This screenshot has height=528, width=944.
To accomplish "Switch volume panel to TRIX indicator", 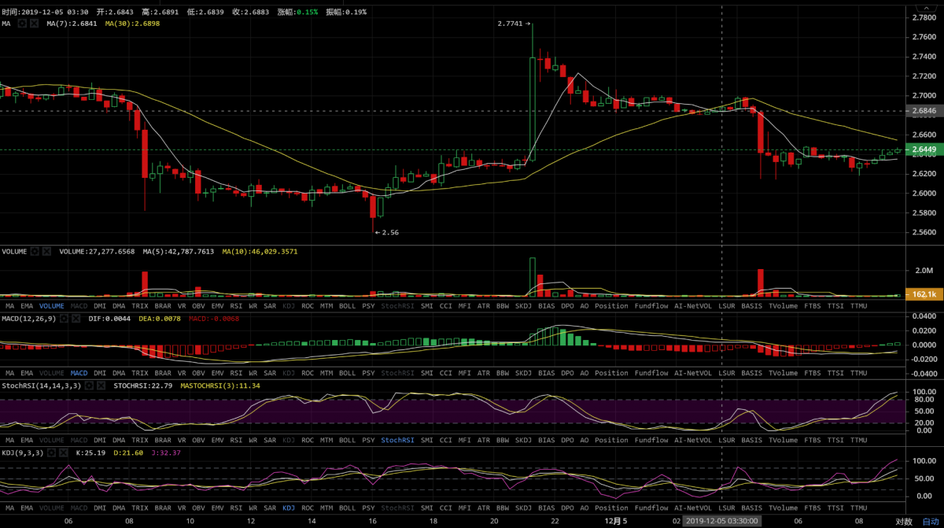I will click(x=140, y=305).
